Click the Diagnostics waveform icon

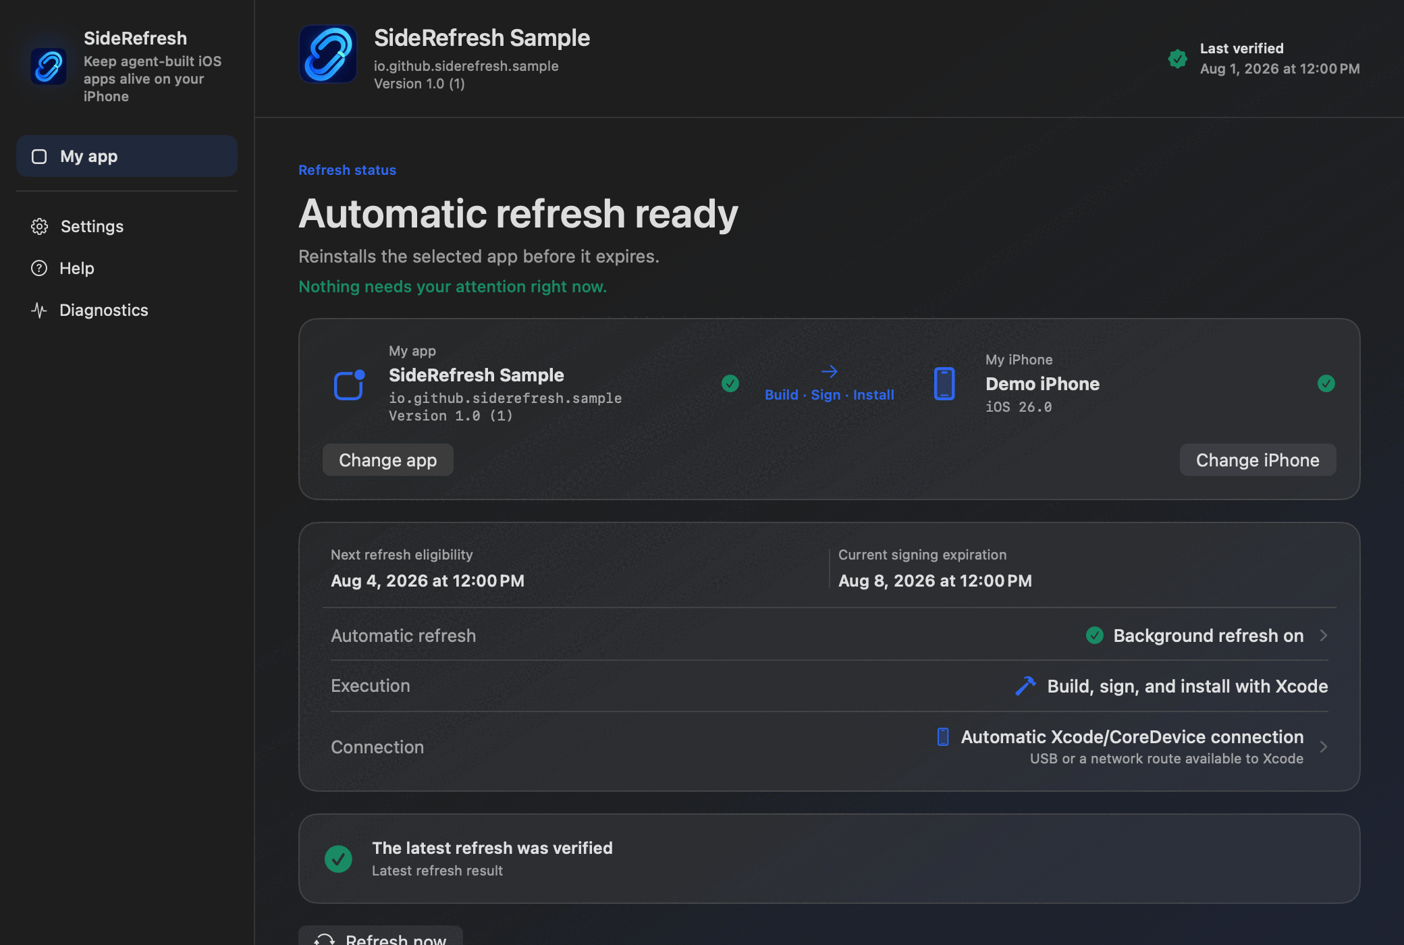click(x=39, y=310)
